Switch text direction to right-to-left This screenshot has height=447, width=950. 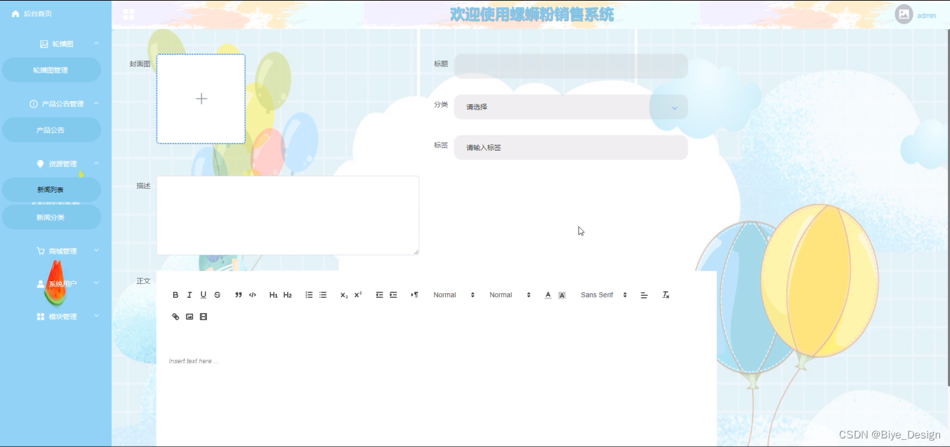(x=414, y=295)
